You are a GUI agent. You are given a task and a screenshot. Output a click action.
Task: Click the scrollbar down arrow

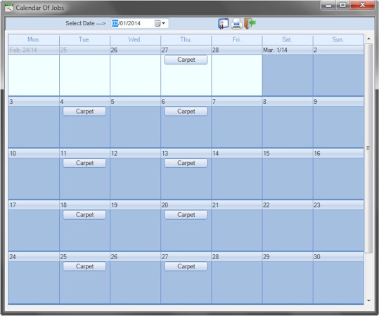[368, 301]
